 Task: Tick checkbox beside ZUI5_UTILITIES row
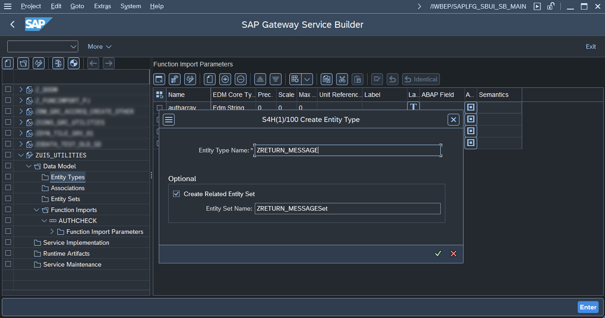[x=8, y=155]
